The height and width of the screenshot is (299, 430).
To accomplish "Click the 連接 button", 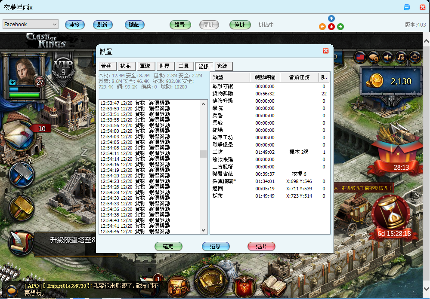I will 74,24.
